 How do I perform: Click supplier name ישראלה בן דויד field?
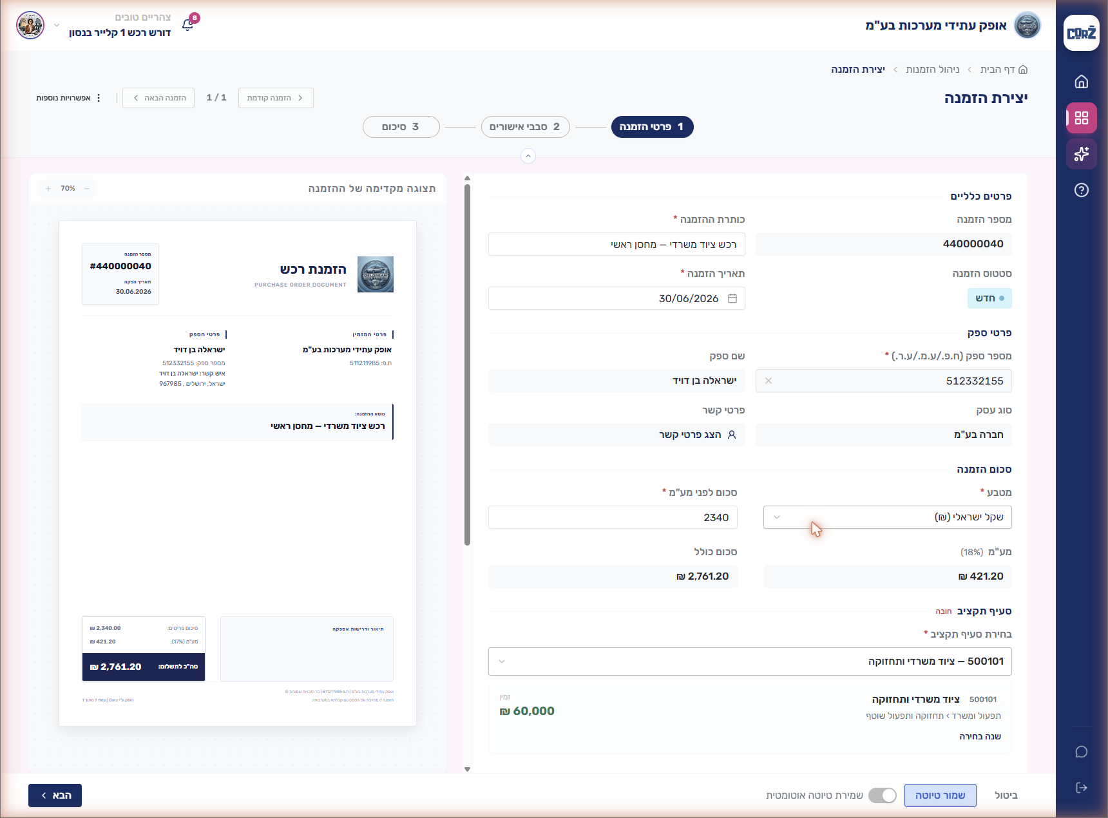pos(616,381)
